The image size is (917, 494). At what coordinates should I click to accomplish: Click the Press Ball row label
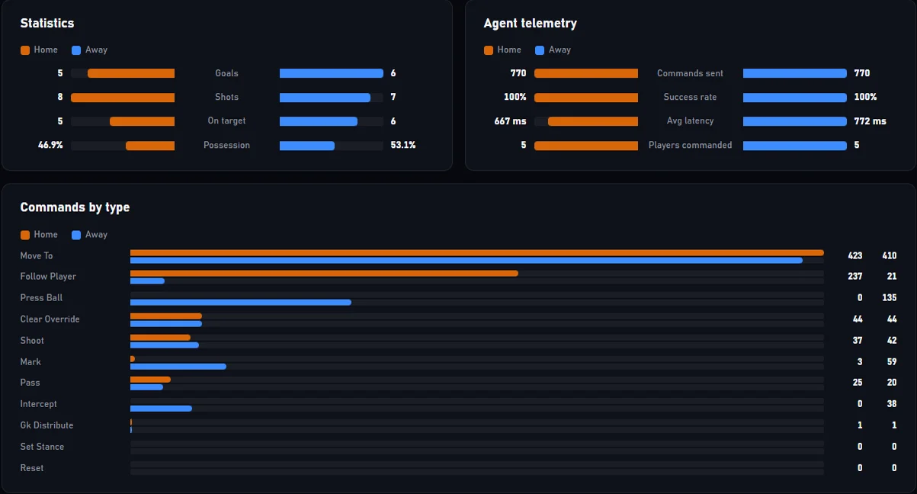click(41, 298)
